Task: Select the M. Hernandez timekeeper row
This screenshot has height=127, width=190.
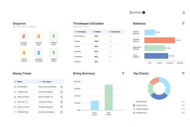Action: coord(99,36)
